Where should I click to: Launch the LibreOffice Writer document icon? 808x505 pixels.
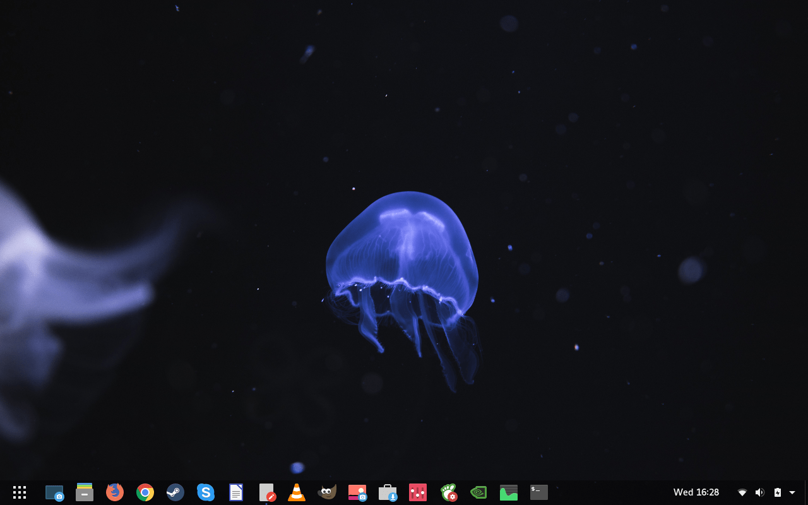[236, 492]
